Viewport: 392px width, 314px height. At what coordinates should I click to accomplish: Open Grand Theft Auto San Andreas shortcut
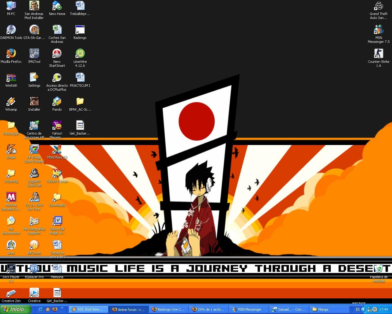pyautogui.click(x=379, y=10)
